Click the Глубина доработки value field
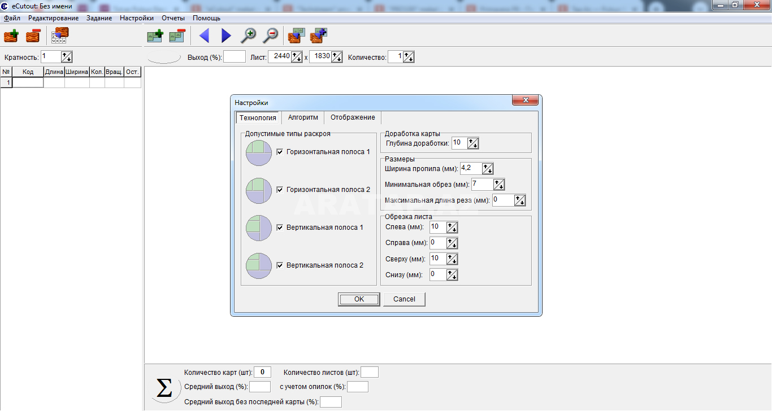Screen dimensions: 772x411 (459, 143)
